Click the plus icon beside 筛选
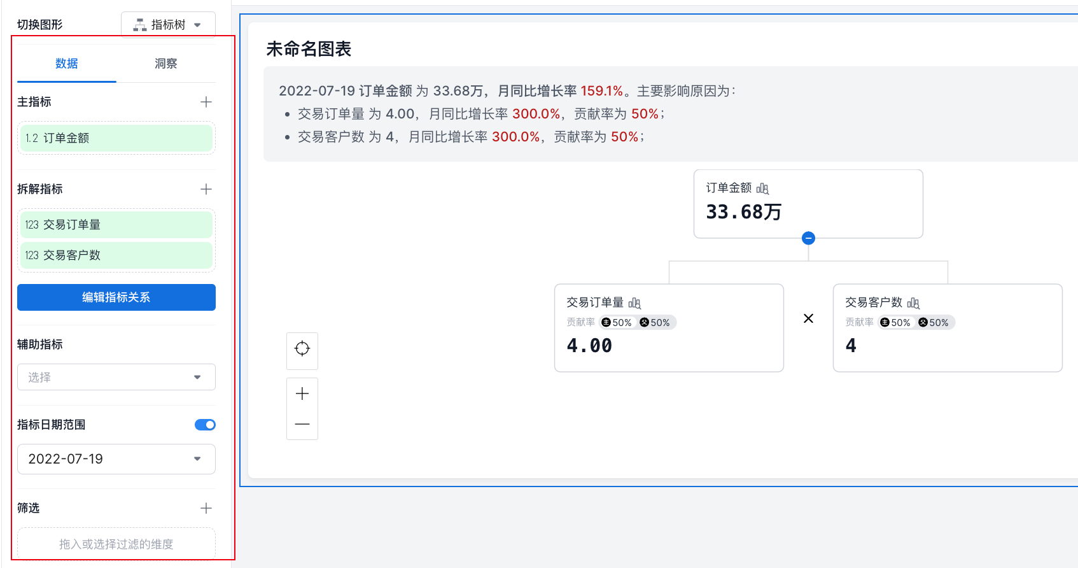Screen dimensions: 1078x568 point(206,508)
